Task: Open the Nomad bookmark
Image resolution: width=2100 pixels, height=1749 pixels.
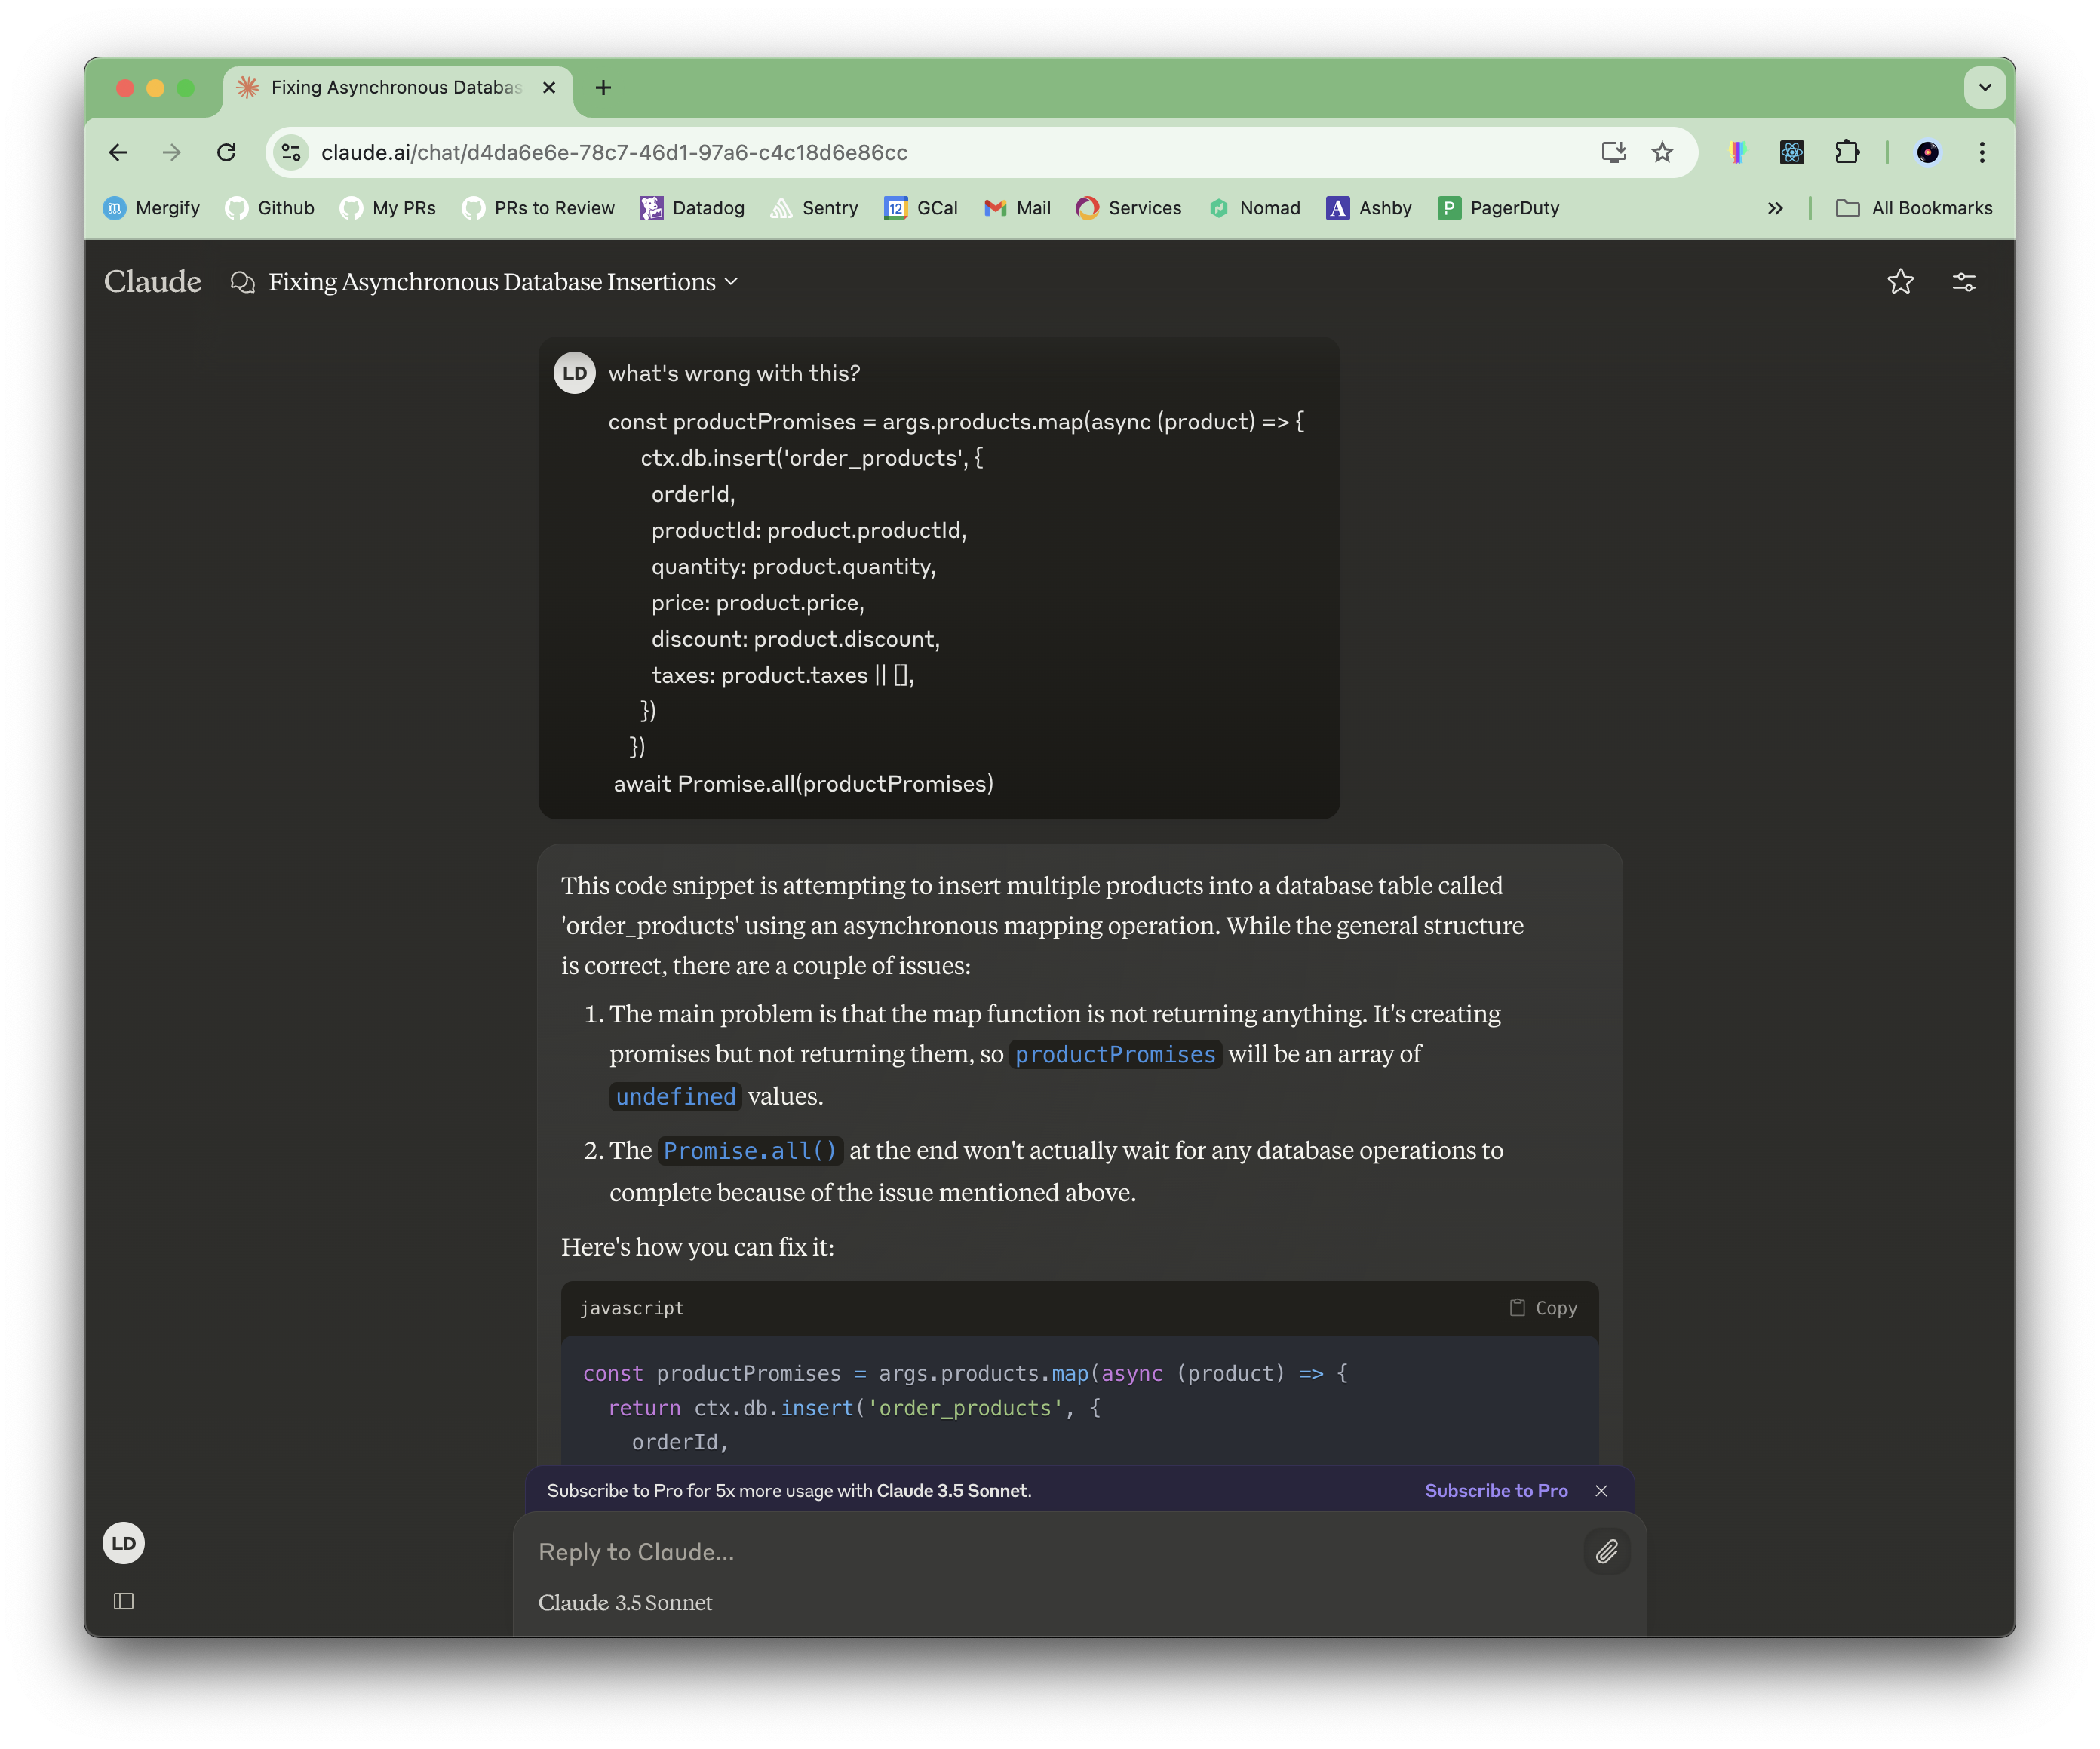Action: tap(1254, 208)
